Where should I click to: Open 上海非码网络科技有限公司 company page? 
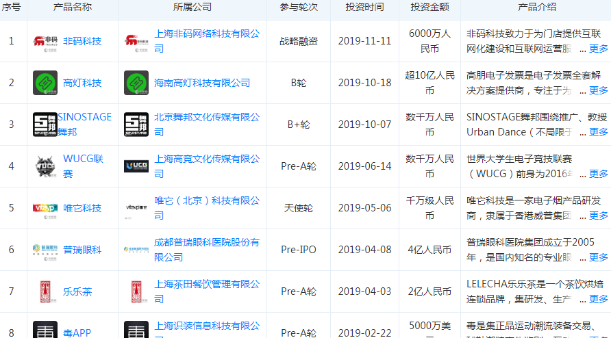[x=207, y=41]
